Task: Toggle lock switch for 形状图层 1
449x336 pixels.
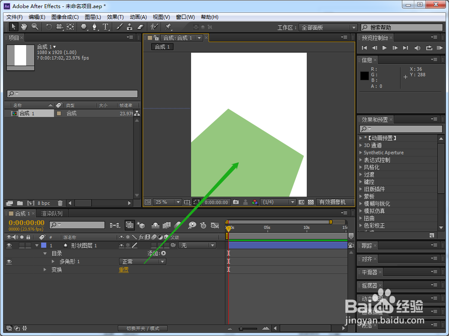Action: (28, 246)
